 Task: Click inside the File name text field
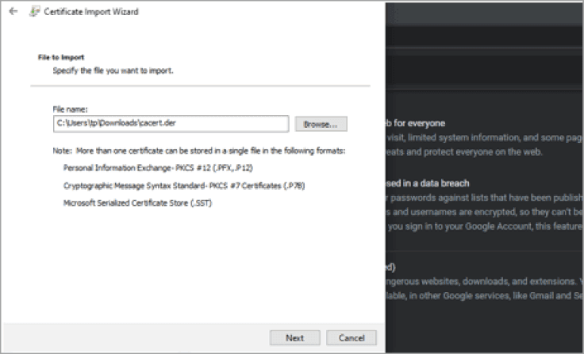pyautogui.click(x=170, y=124)
